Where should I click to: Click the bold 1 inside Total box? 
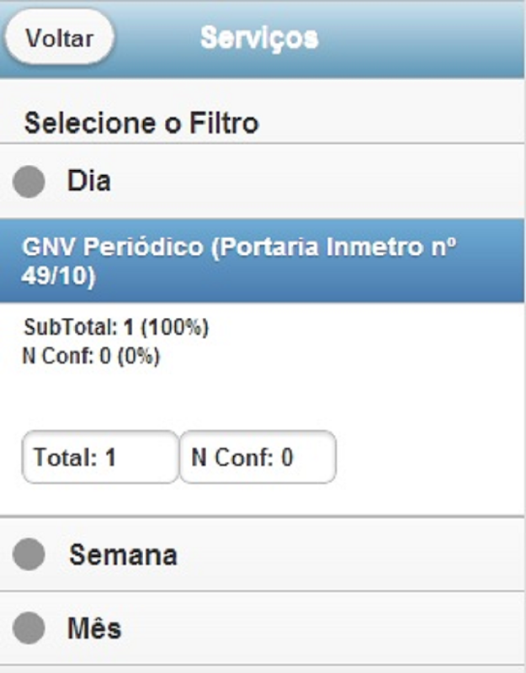(110, 458)
